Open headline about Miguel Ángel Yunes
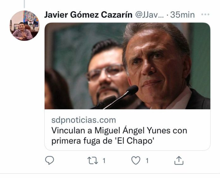 pyautogui.click(x=119, y=136)
